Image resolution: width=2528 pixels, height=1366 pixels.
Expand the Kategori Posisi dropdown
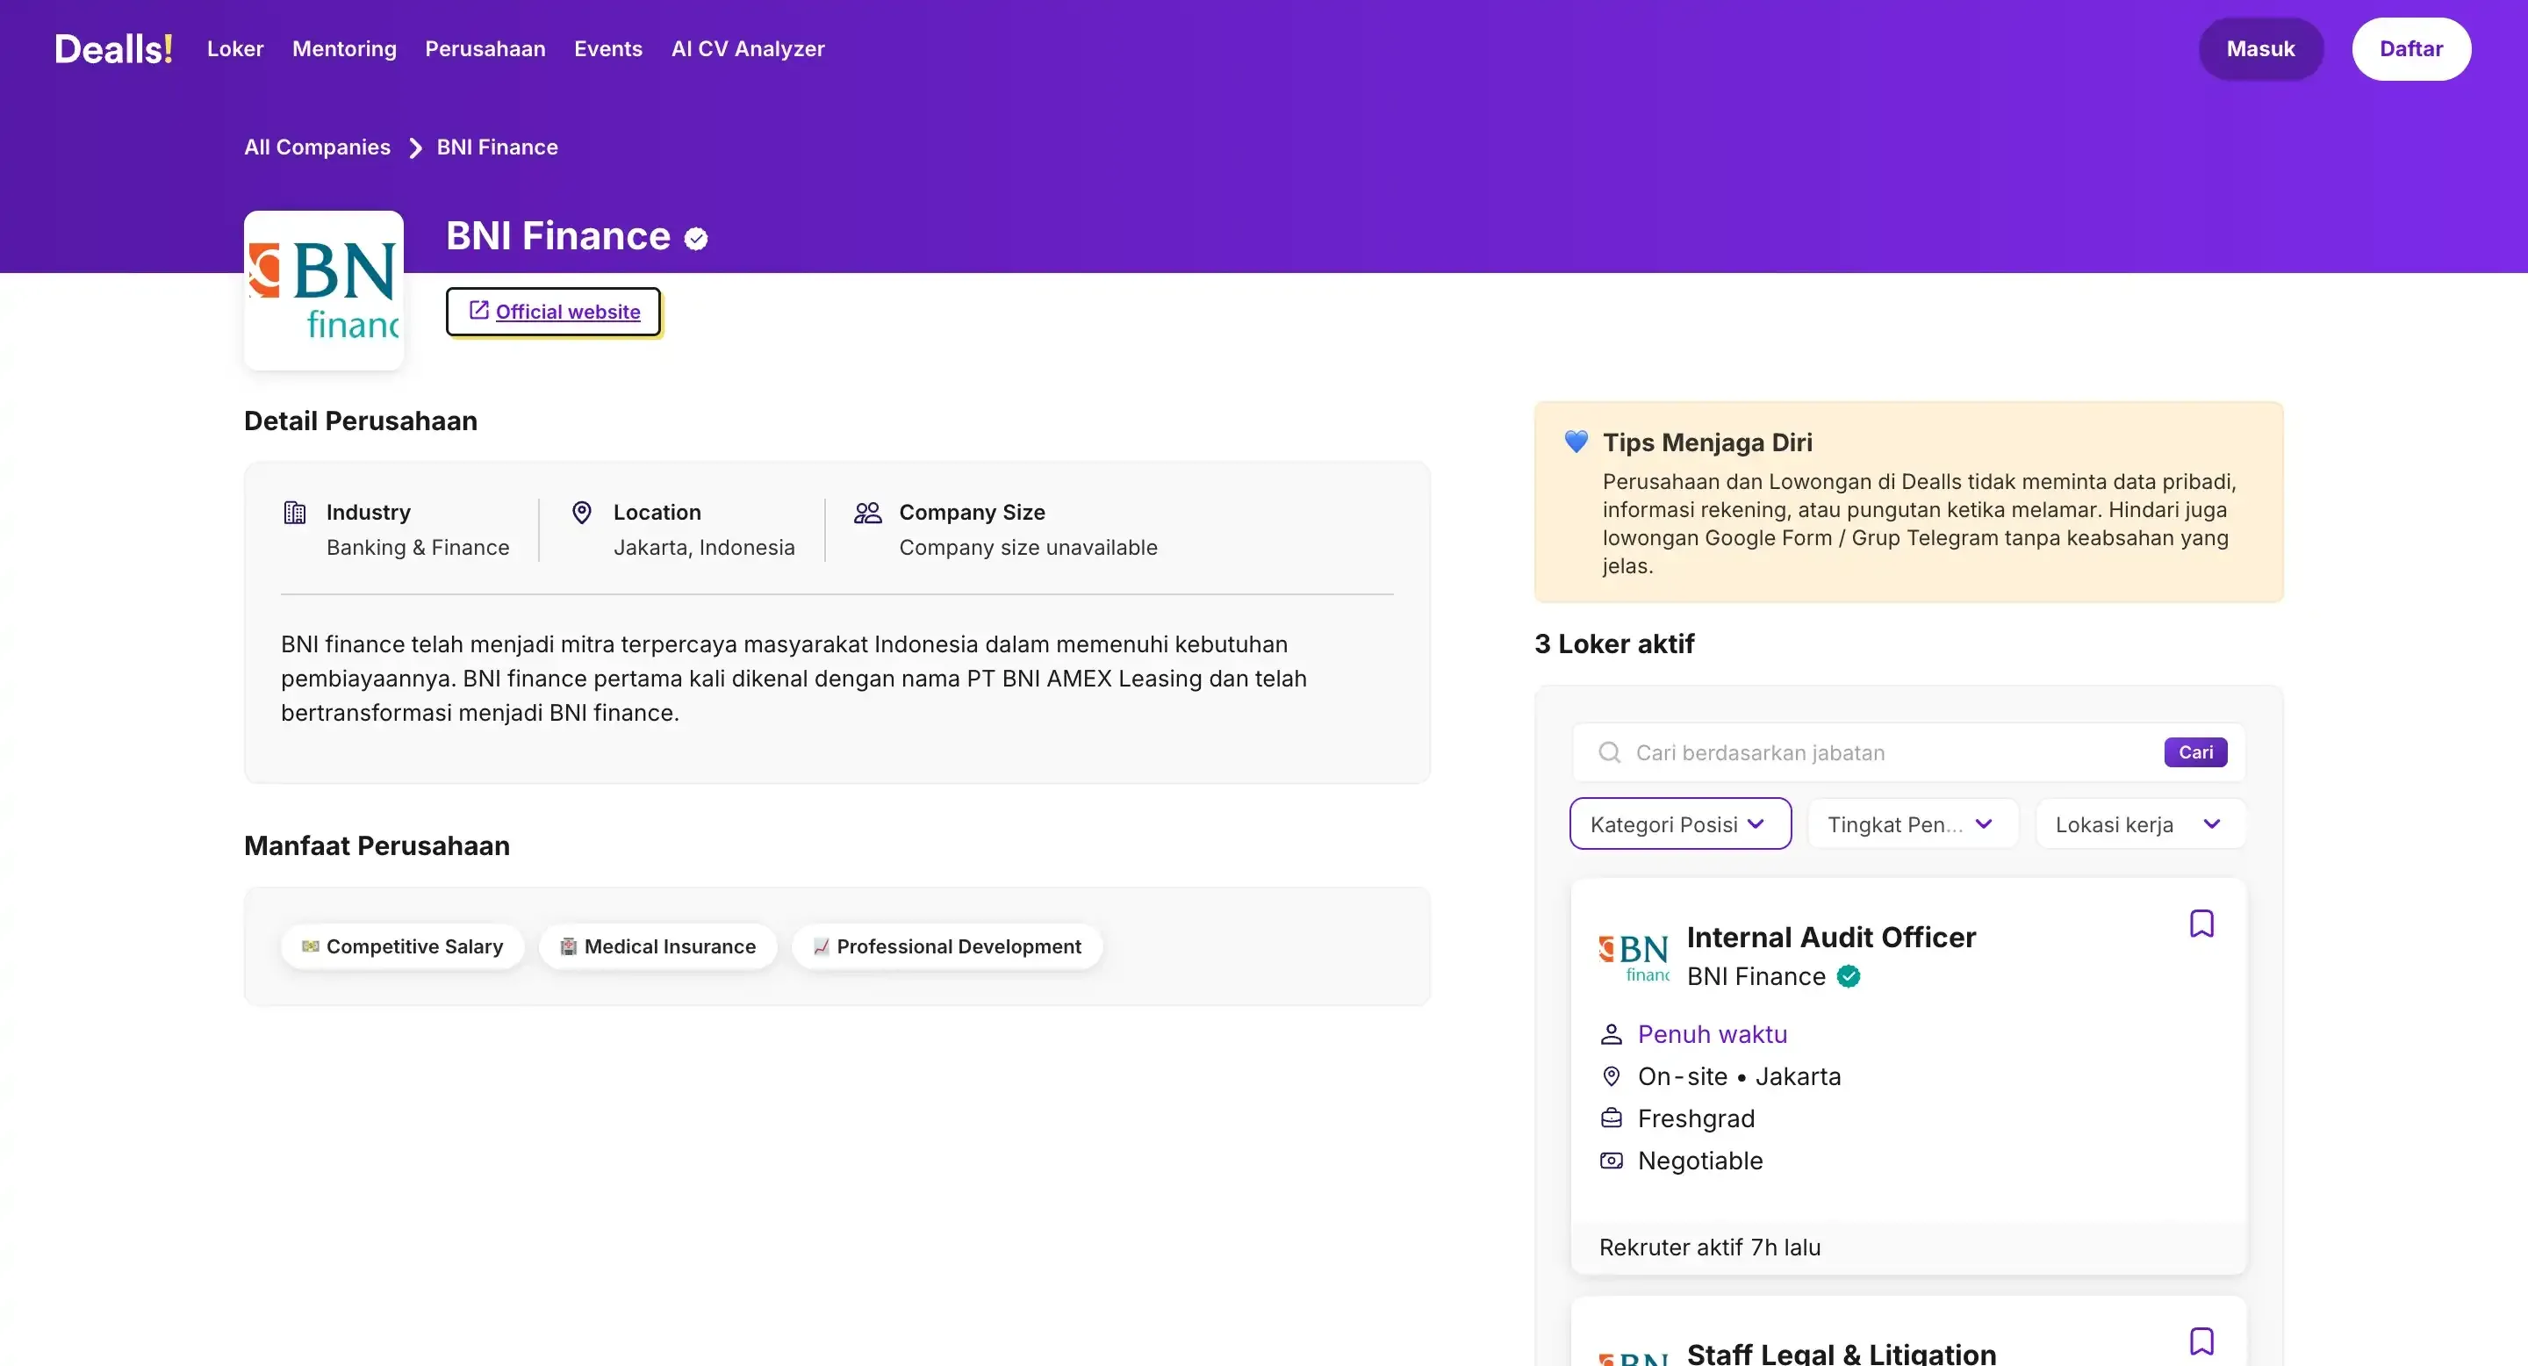pyautogui.click(x=1680, y=824)
